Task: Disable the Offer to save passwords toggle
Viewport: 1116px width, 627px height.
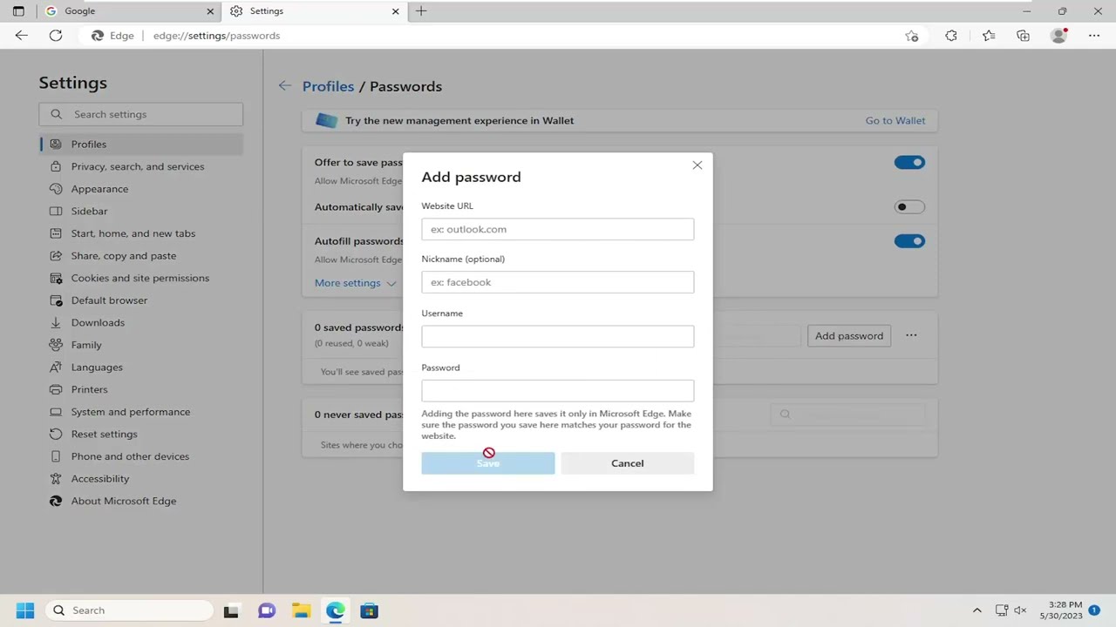Action: (x=908, y=163)
